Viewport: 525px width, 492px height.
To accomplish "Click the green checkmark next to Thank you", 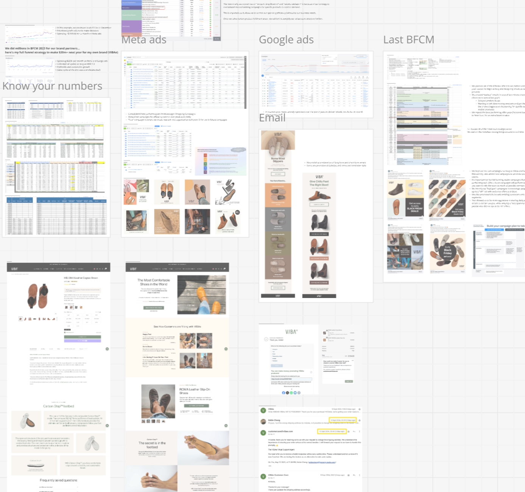I will point(266,339).
